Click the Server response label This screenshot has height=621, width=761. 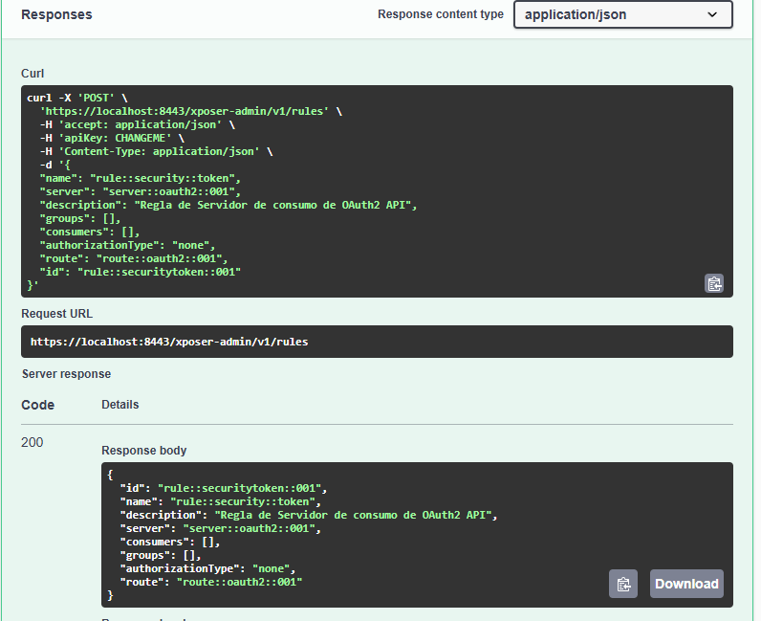pos(67,374)
